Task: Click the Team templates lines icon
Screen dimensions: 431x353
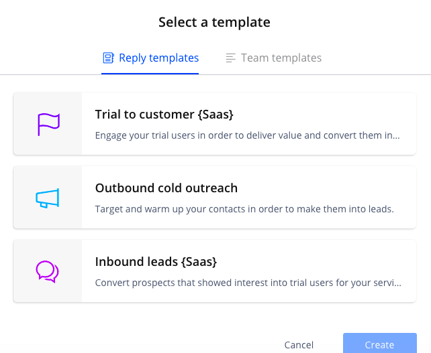Action: [231, 58]
